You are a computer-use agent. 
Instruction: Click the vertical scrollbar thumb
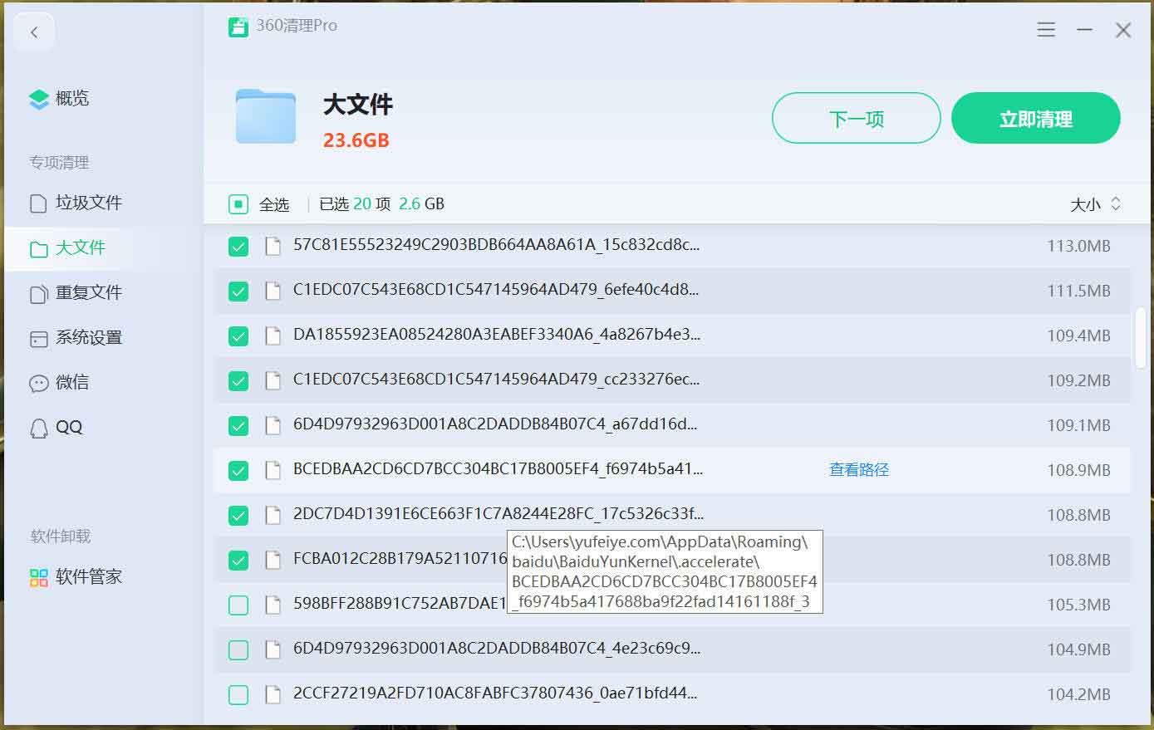1141,338
